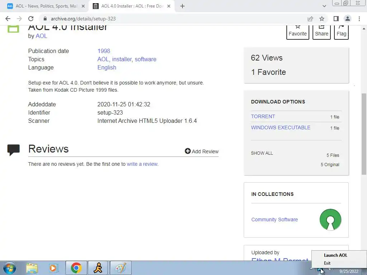Choose Exit from tray menu
This screenshot has height=275, width=367.
coord(327,263)
